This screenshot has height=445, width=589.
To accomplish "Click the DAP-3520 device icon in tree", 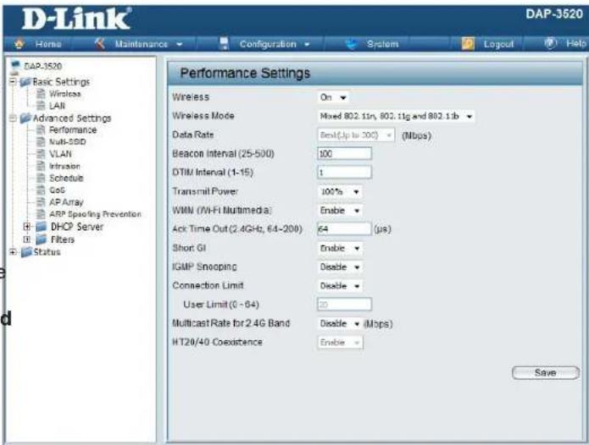I will (16, 66).
